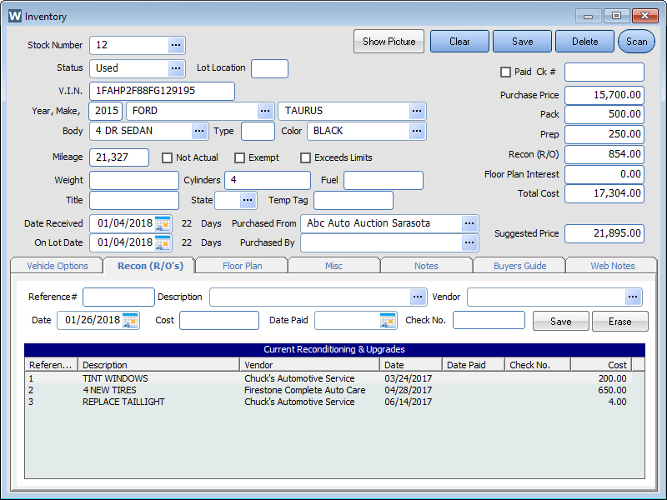Select the Recon (R/O's) tab

(150, 266)
